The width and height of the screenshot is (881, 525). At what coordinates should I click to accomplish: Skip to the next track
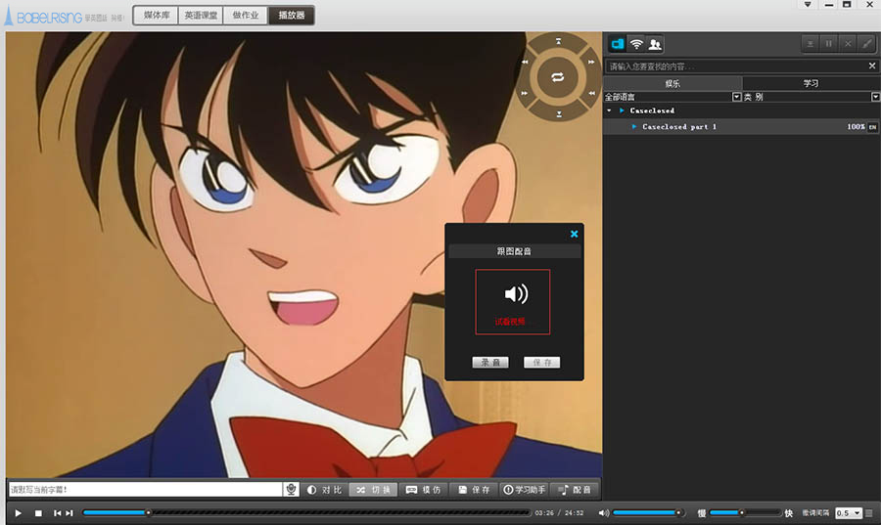pyautogui.click(x=70, y=512)
